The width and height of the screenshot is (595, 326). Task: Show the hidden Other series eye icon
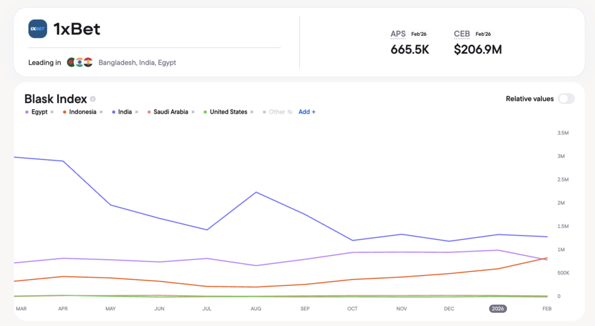coord(290,112)
